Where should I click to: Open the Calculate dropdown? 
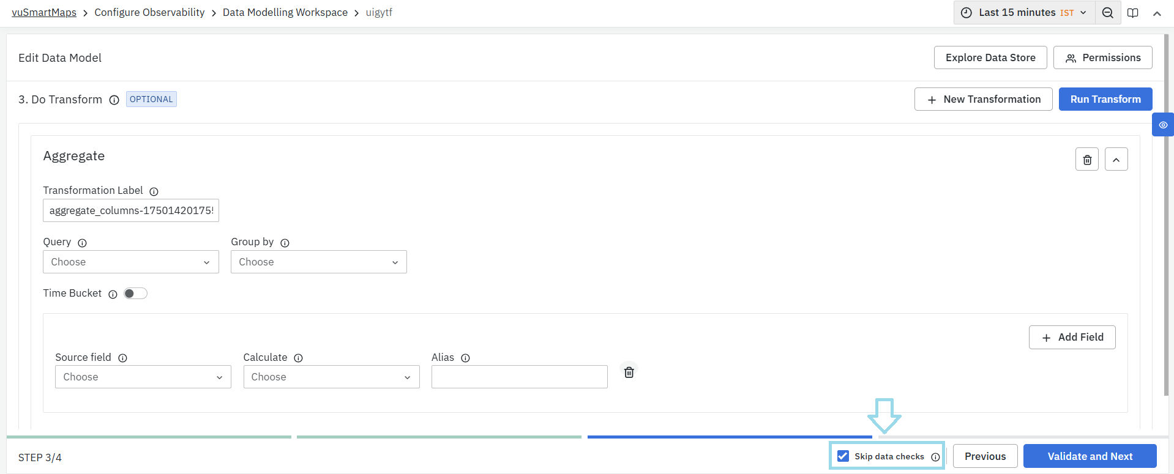[331, 377]
